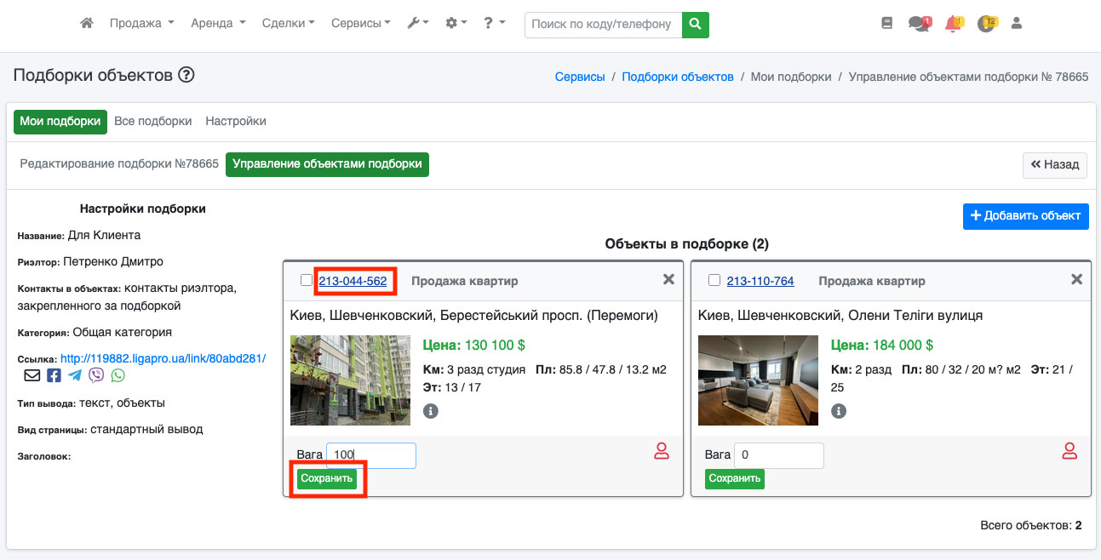Focus the search by code/phone field
The height and width of the screenshot is (560, 1101).
point(604,25)
